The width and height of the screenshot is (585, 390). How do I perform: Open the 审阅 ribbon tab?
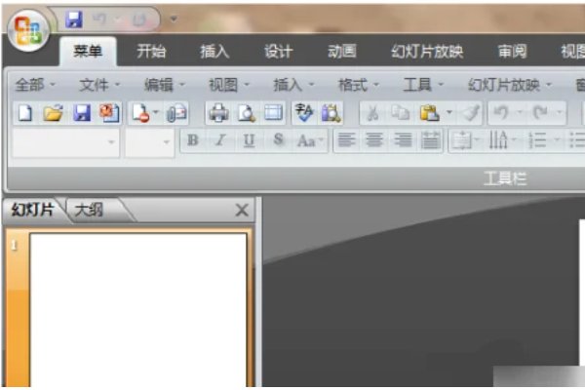point(512,52)
